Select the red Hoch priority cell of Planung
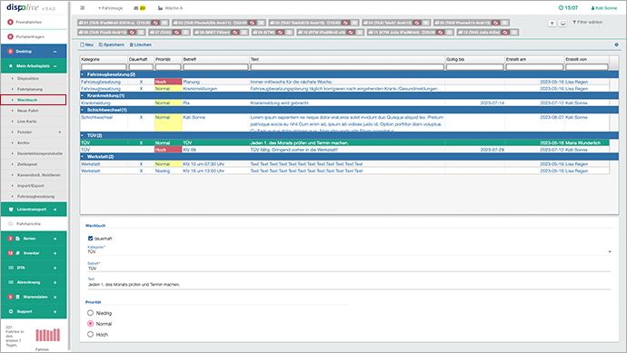Viewport: 627px width, 353px height. (168, 82)
